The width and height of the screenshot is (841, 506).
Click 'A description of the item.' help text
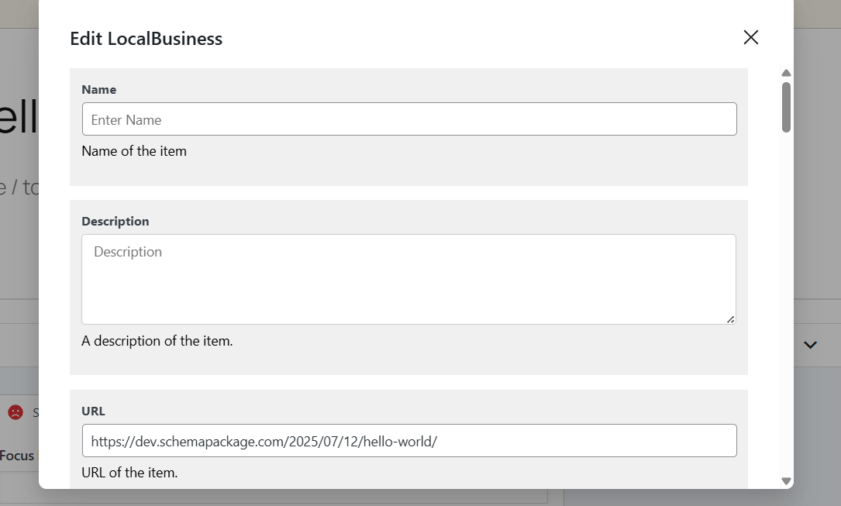click(x=157, y=341)
